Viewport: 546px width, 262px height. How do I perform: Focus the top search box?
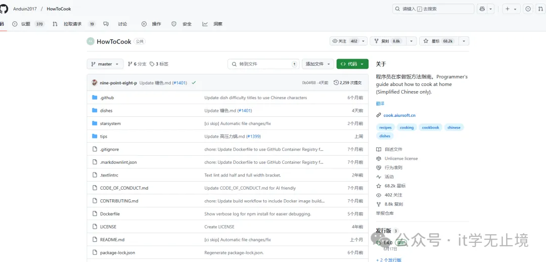433,9
